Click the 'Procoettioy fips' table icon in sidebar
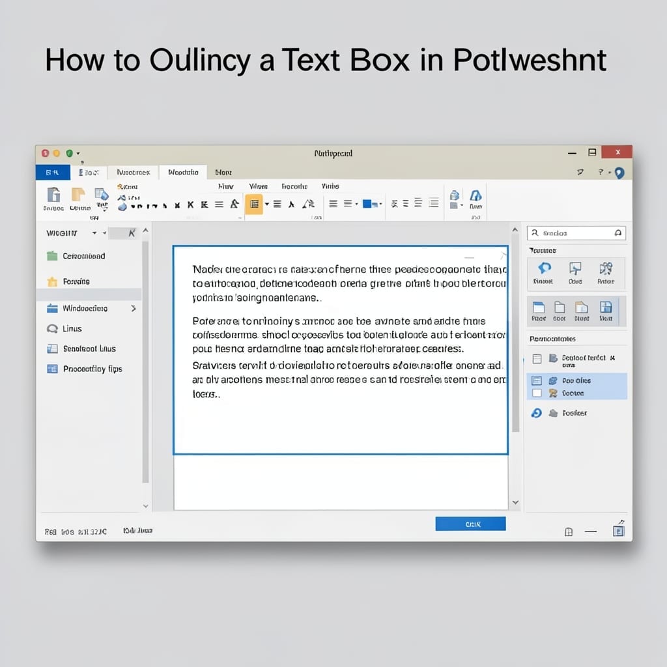Viewport: 667px width, 667px height. 52,369
